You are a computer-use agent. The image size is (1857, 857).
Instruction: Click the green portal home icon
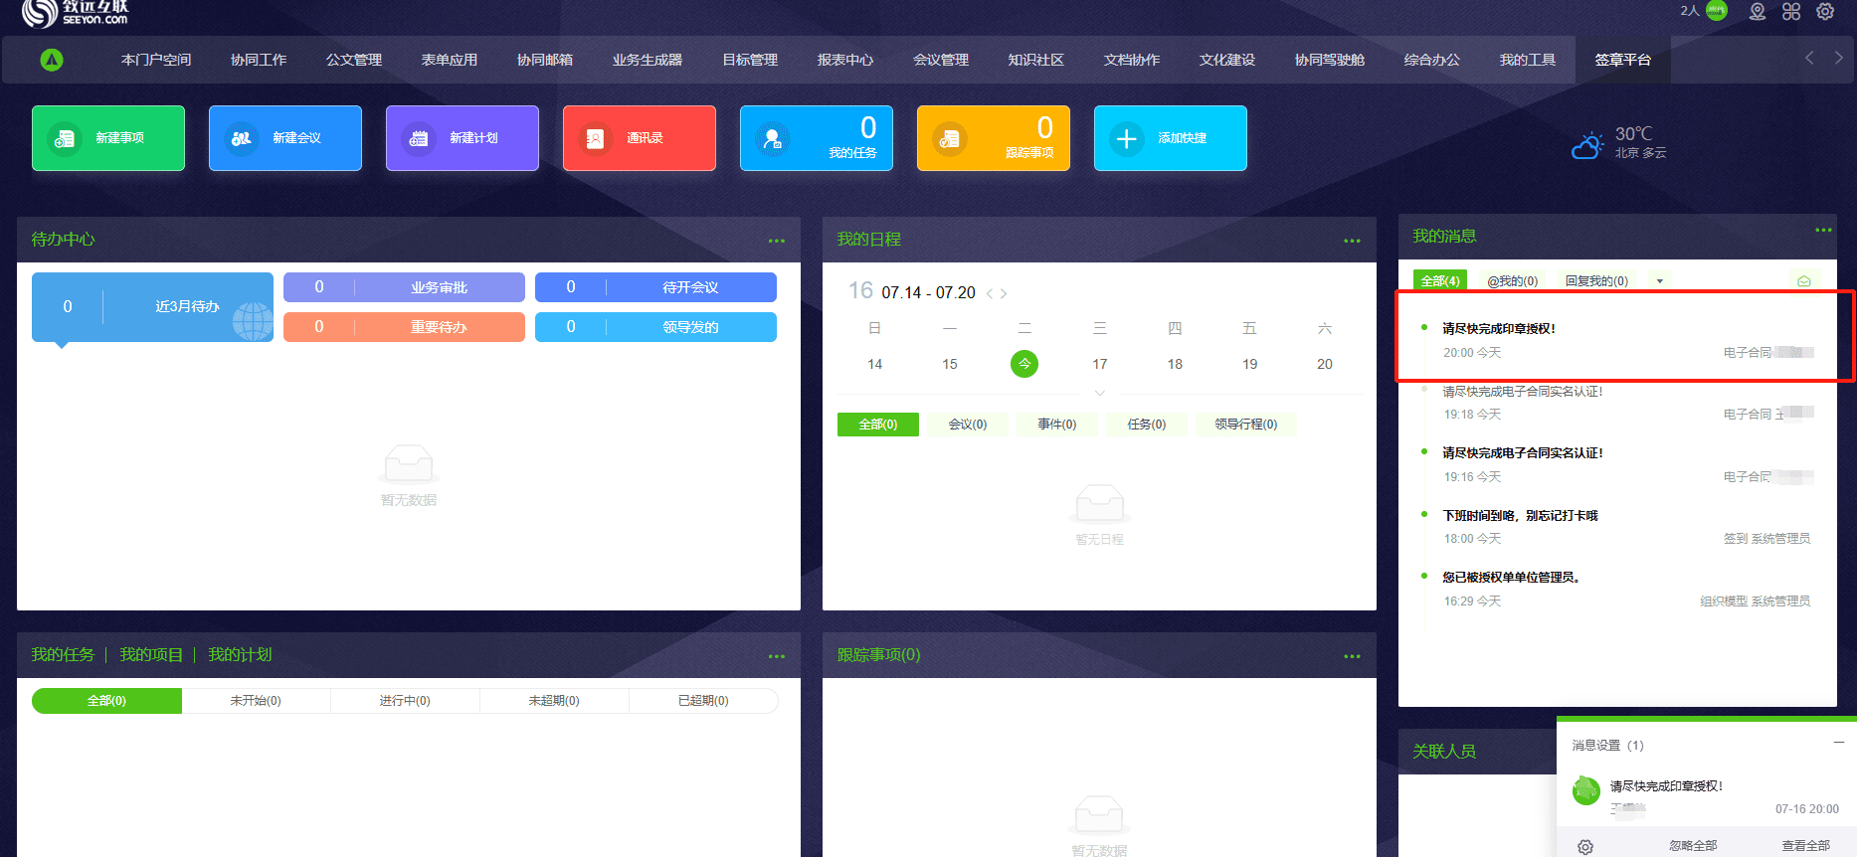[52, 60]
